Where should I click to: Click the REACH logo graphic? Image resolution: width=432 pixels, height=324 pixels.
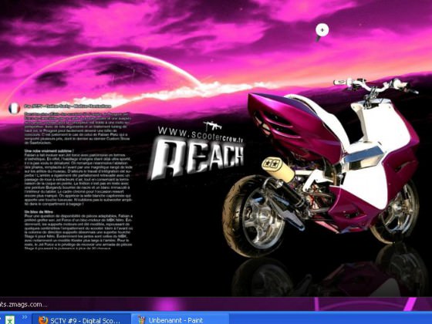197,159
